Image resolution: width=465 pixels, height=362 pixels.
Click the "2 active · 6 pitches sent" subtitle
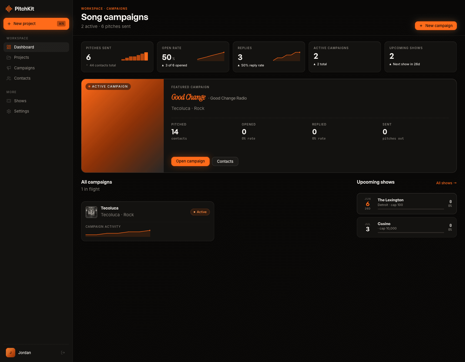pyautogui.click(x=106, y=26)
